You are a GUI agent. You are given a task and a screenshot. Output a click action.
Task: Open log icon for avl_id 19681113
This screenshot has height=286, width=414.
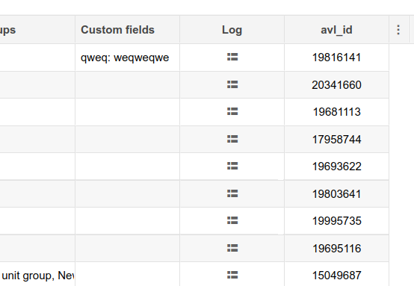click(x=232, y=111)
